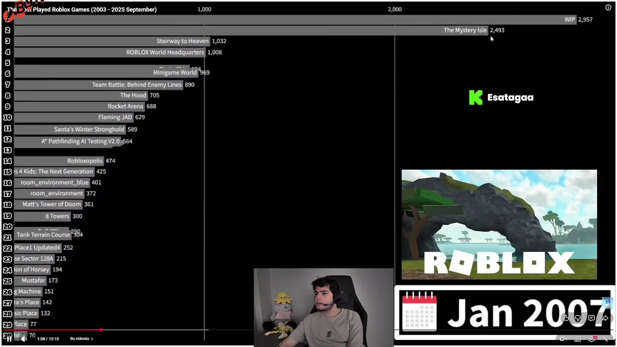Screen dimensions: 617x347
Task: Click the 1,000 axis label
Action: click(x=204, y=9)
